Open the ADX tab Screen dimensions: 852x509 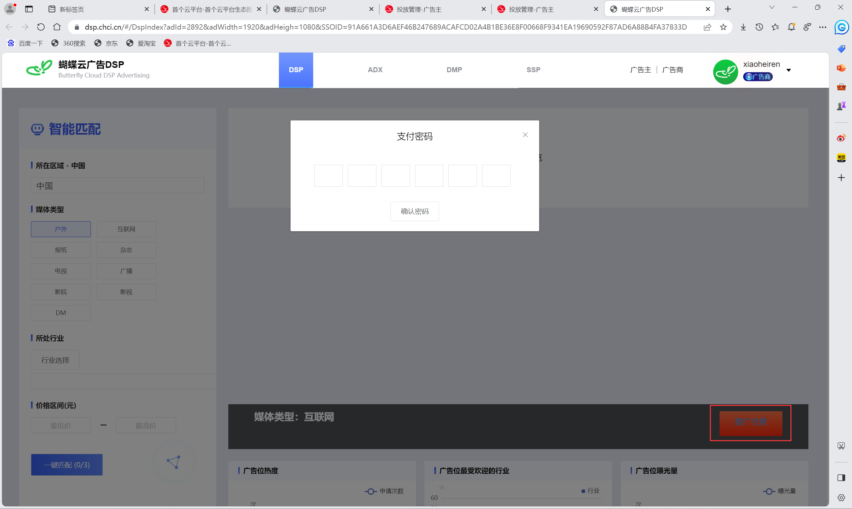375,70
